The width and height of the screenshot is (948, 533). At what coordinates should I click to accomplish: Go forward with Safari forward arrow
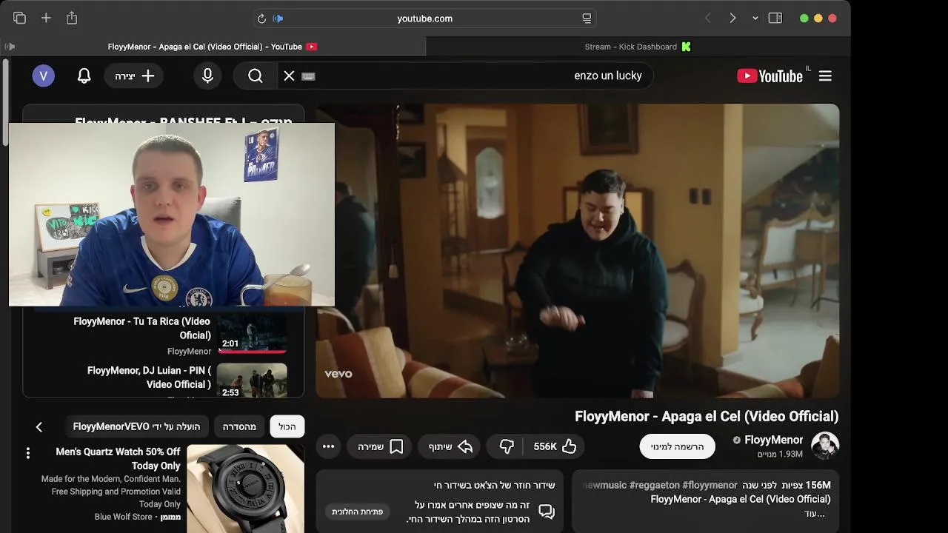coord(732,18)
